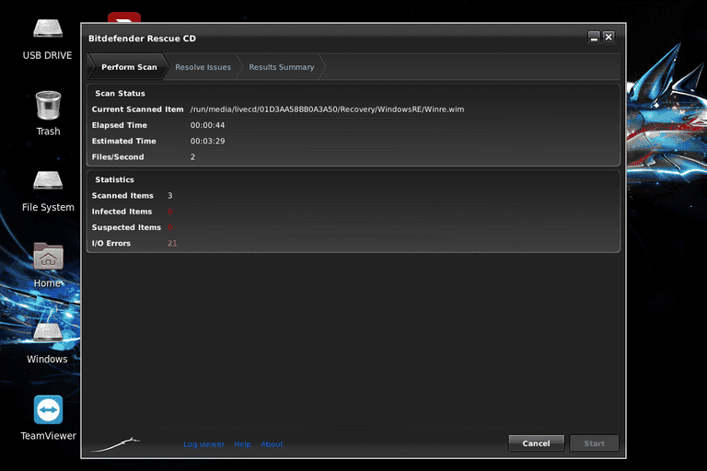Select the Perform Scan tab

click(x=129, y=67)
